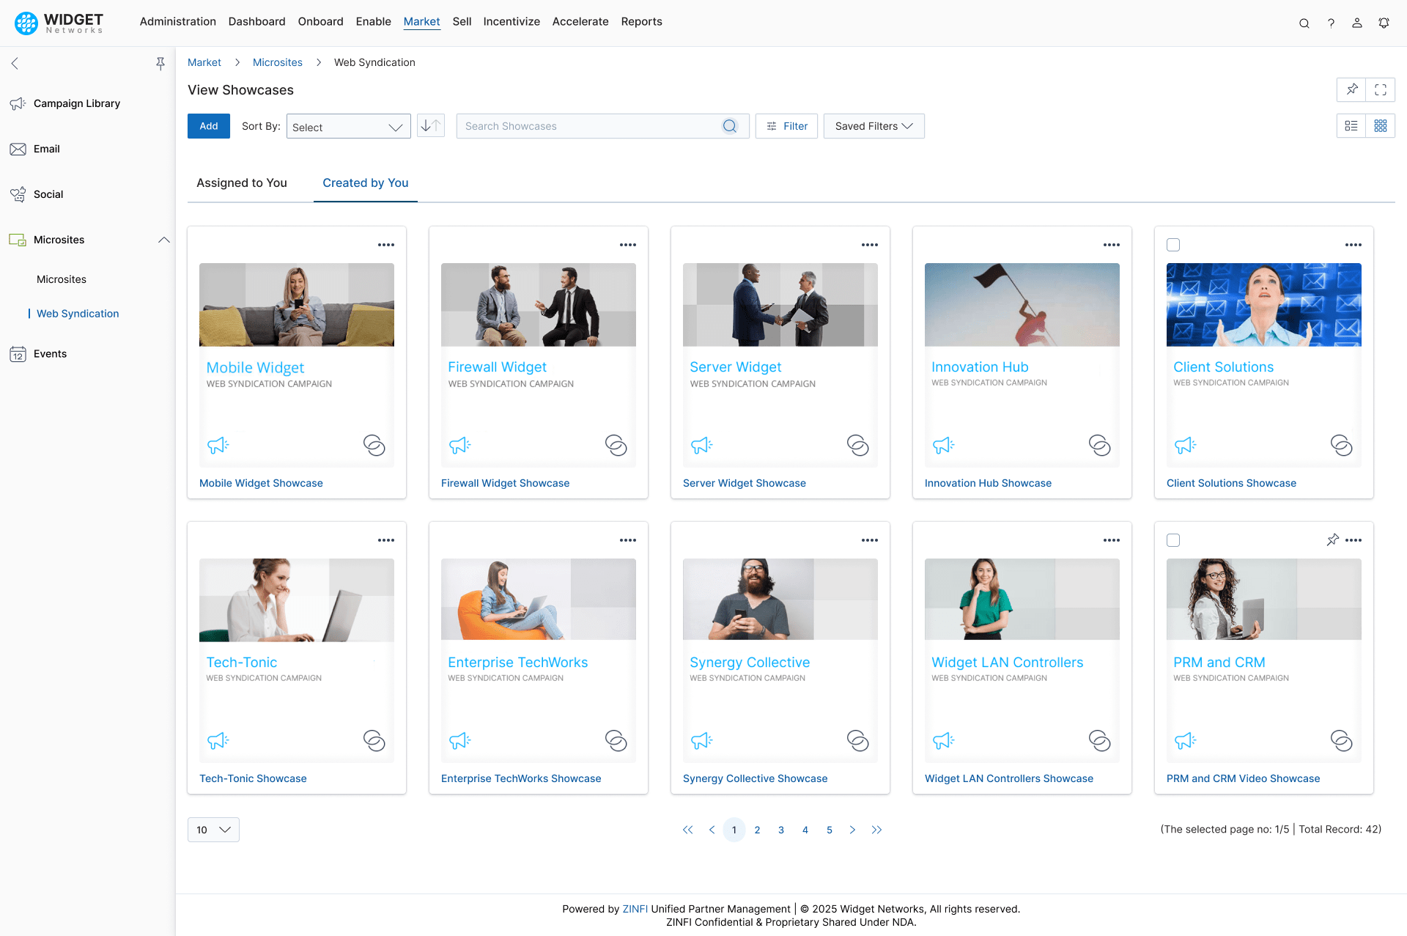Open the Sort By select dropdown
Screen dimensions: 1407x936
[x=348, y=126]
